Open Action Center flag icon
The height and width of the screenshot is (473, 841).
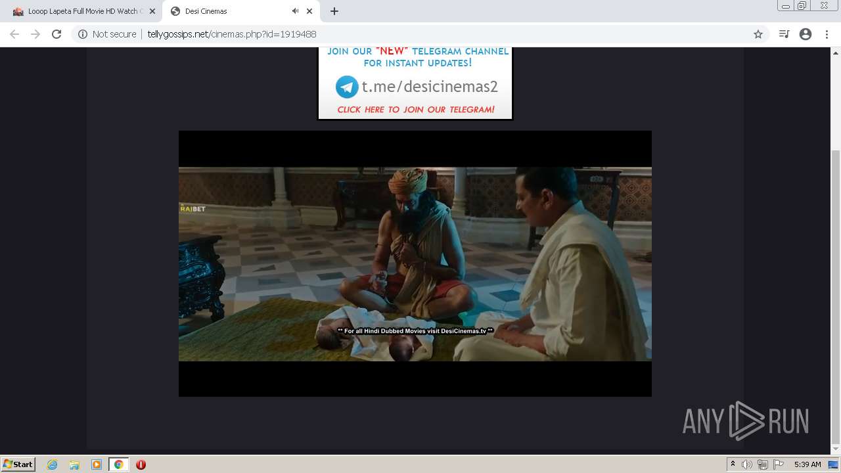click(779, 464)
